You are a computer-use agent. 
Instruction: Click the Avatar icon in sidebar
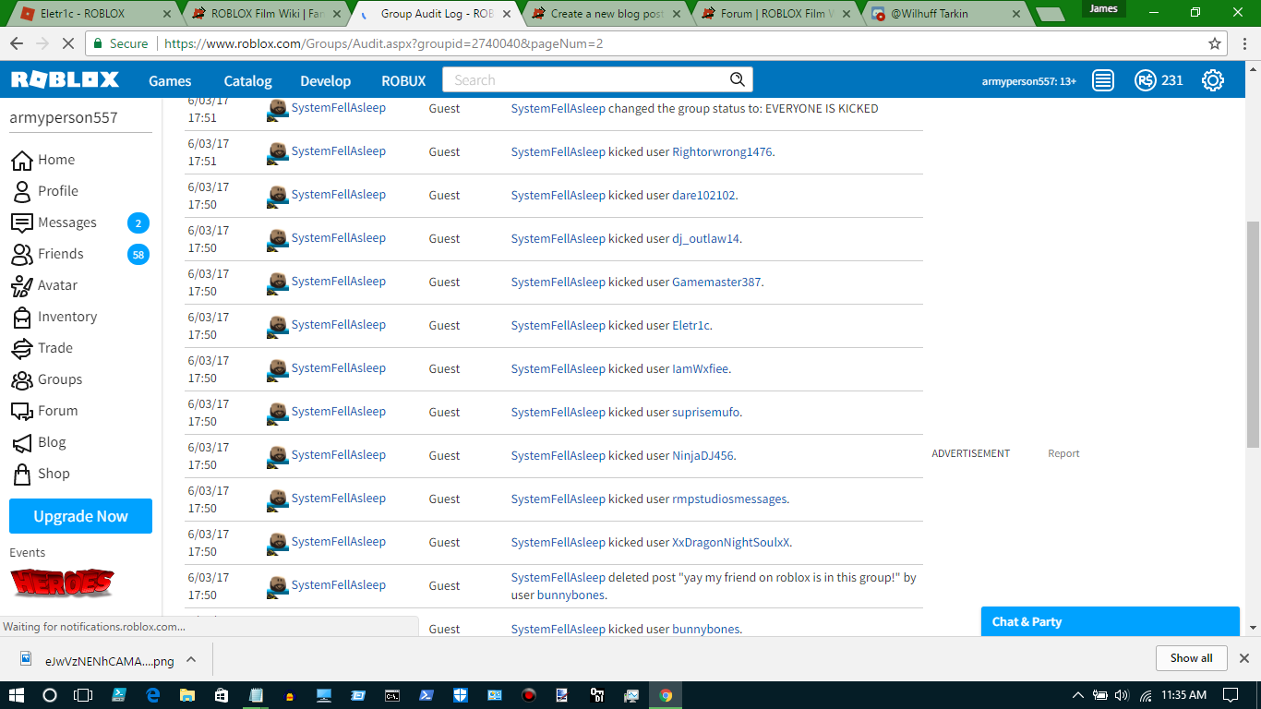tap(21, 286)
